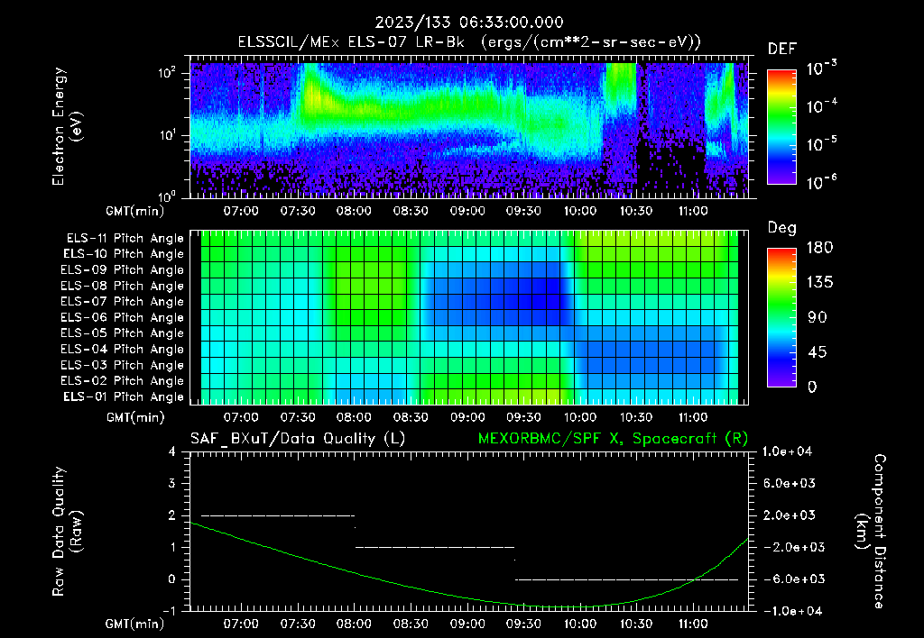Click the data quality segment at level 2

click(278, 515)
